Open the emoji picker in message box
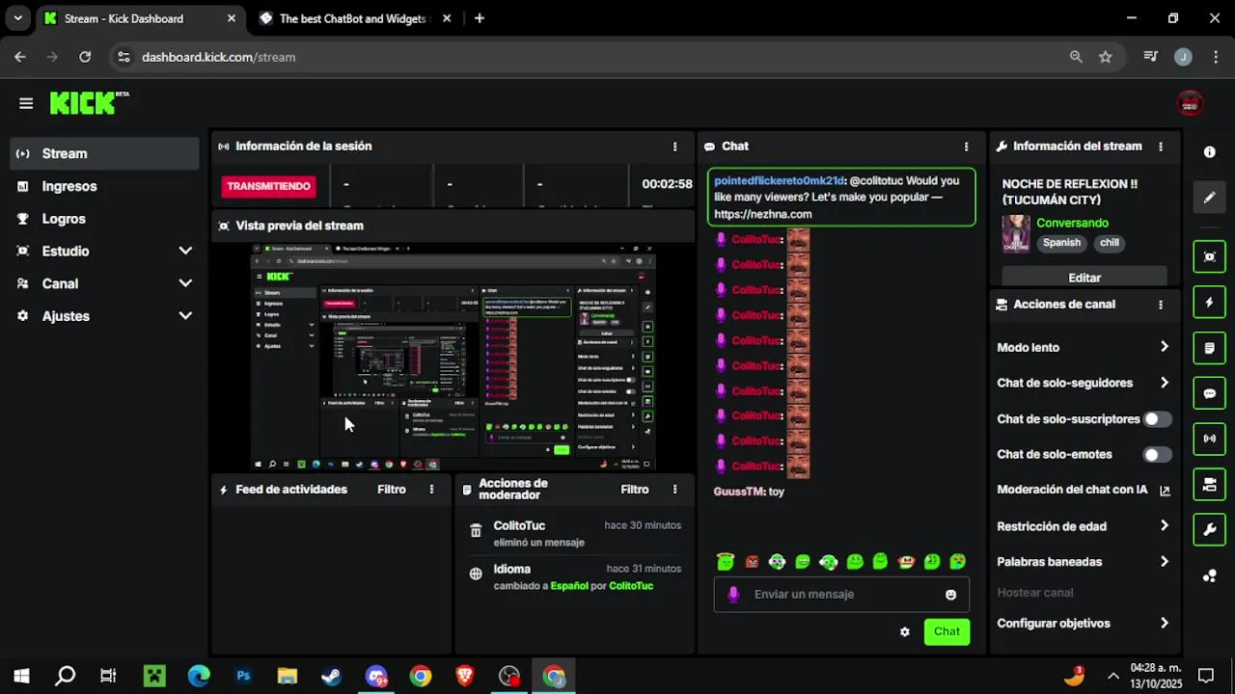 pyautogui.click(x=950, y=595)
